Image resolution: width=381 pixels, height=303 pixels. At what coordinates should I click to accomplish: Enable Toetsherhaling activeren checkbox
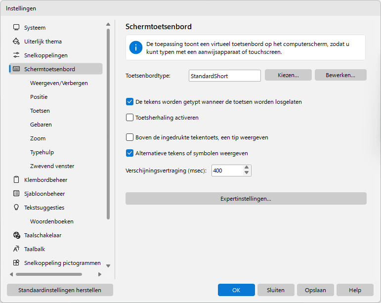129,118
